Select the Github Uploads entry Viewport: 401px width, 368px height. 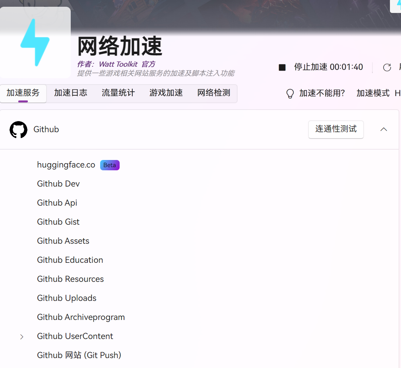pyautogui.click(x=67, y=298)
